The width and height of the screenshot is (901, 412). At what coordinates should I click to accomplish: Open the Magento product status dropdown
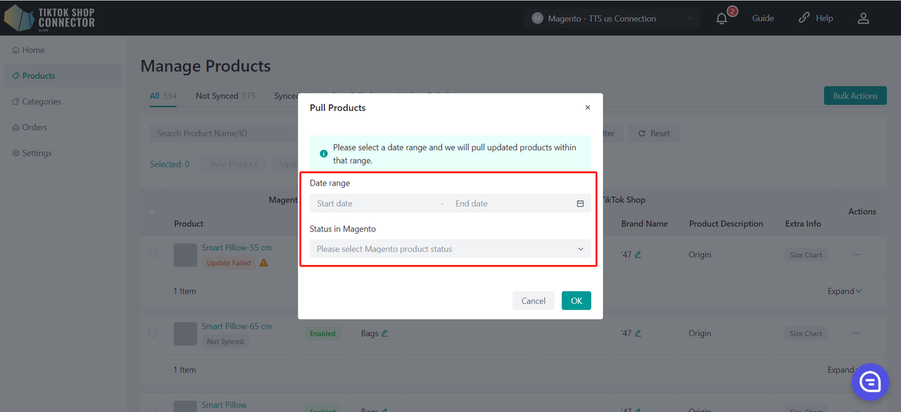click(450, 249)
